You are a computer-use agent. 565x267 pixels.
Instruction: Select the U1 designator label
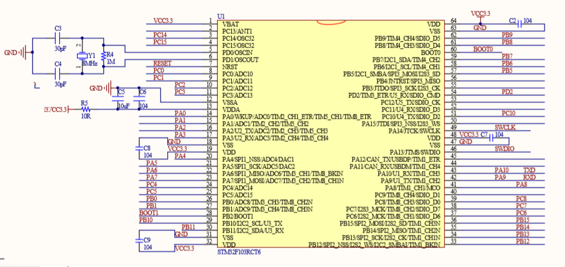[221, 17]
